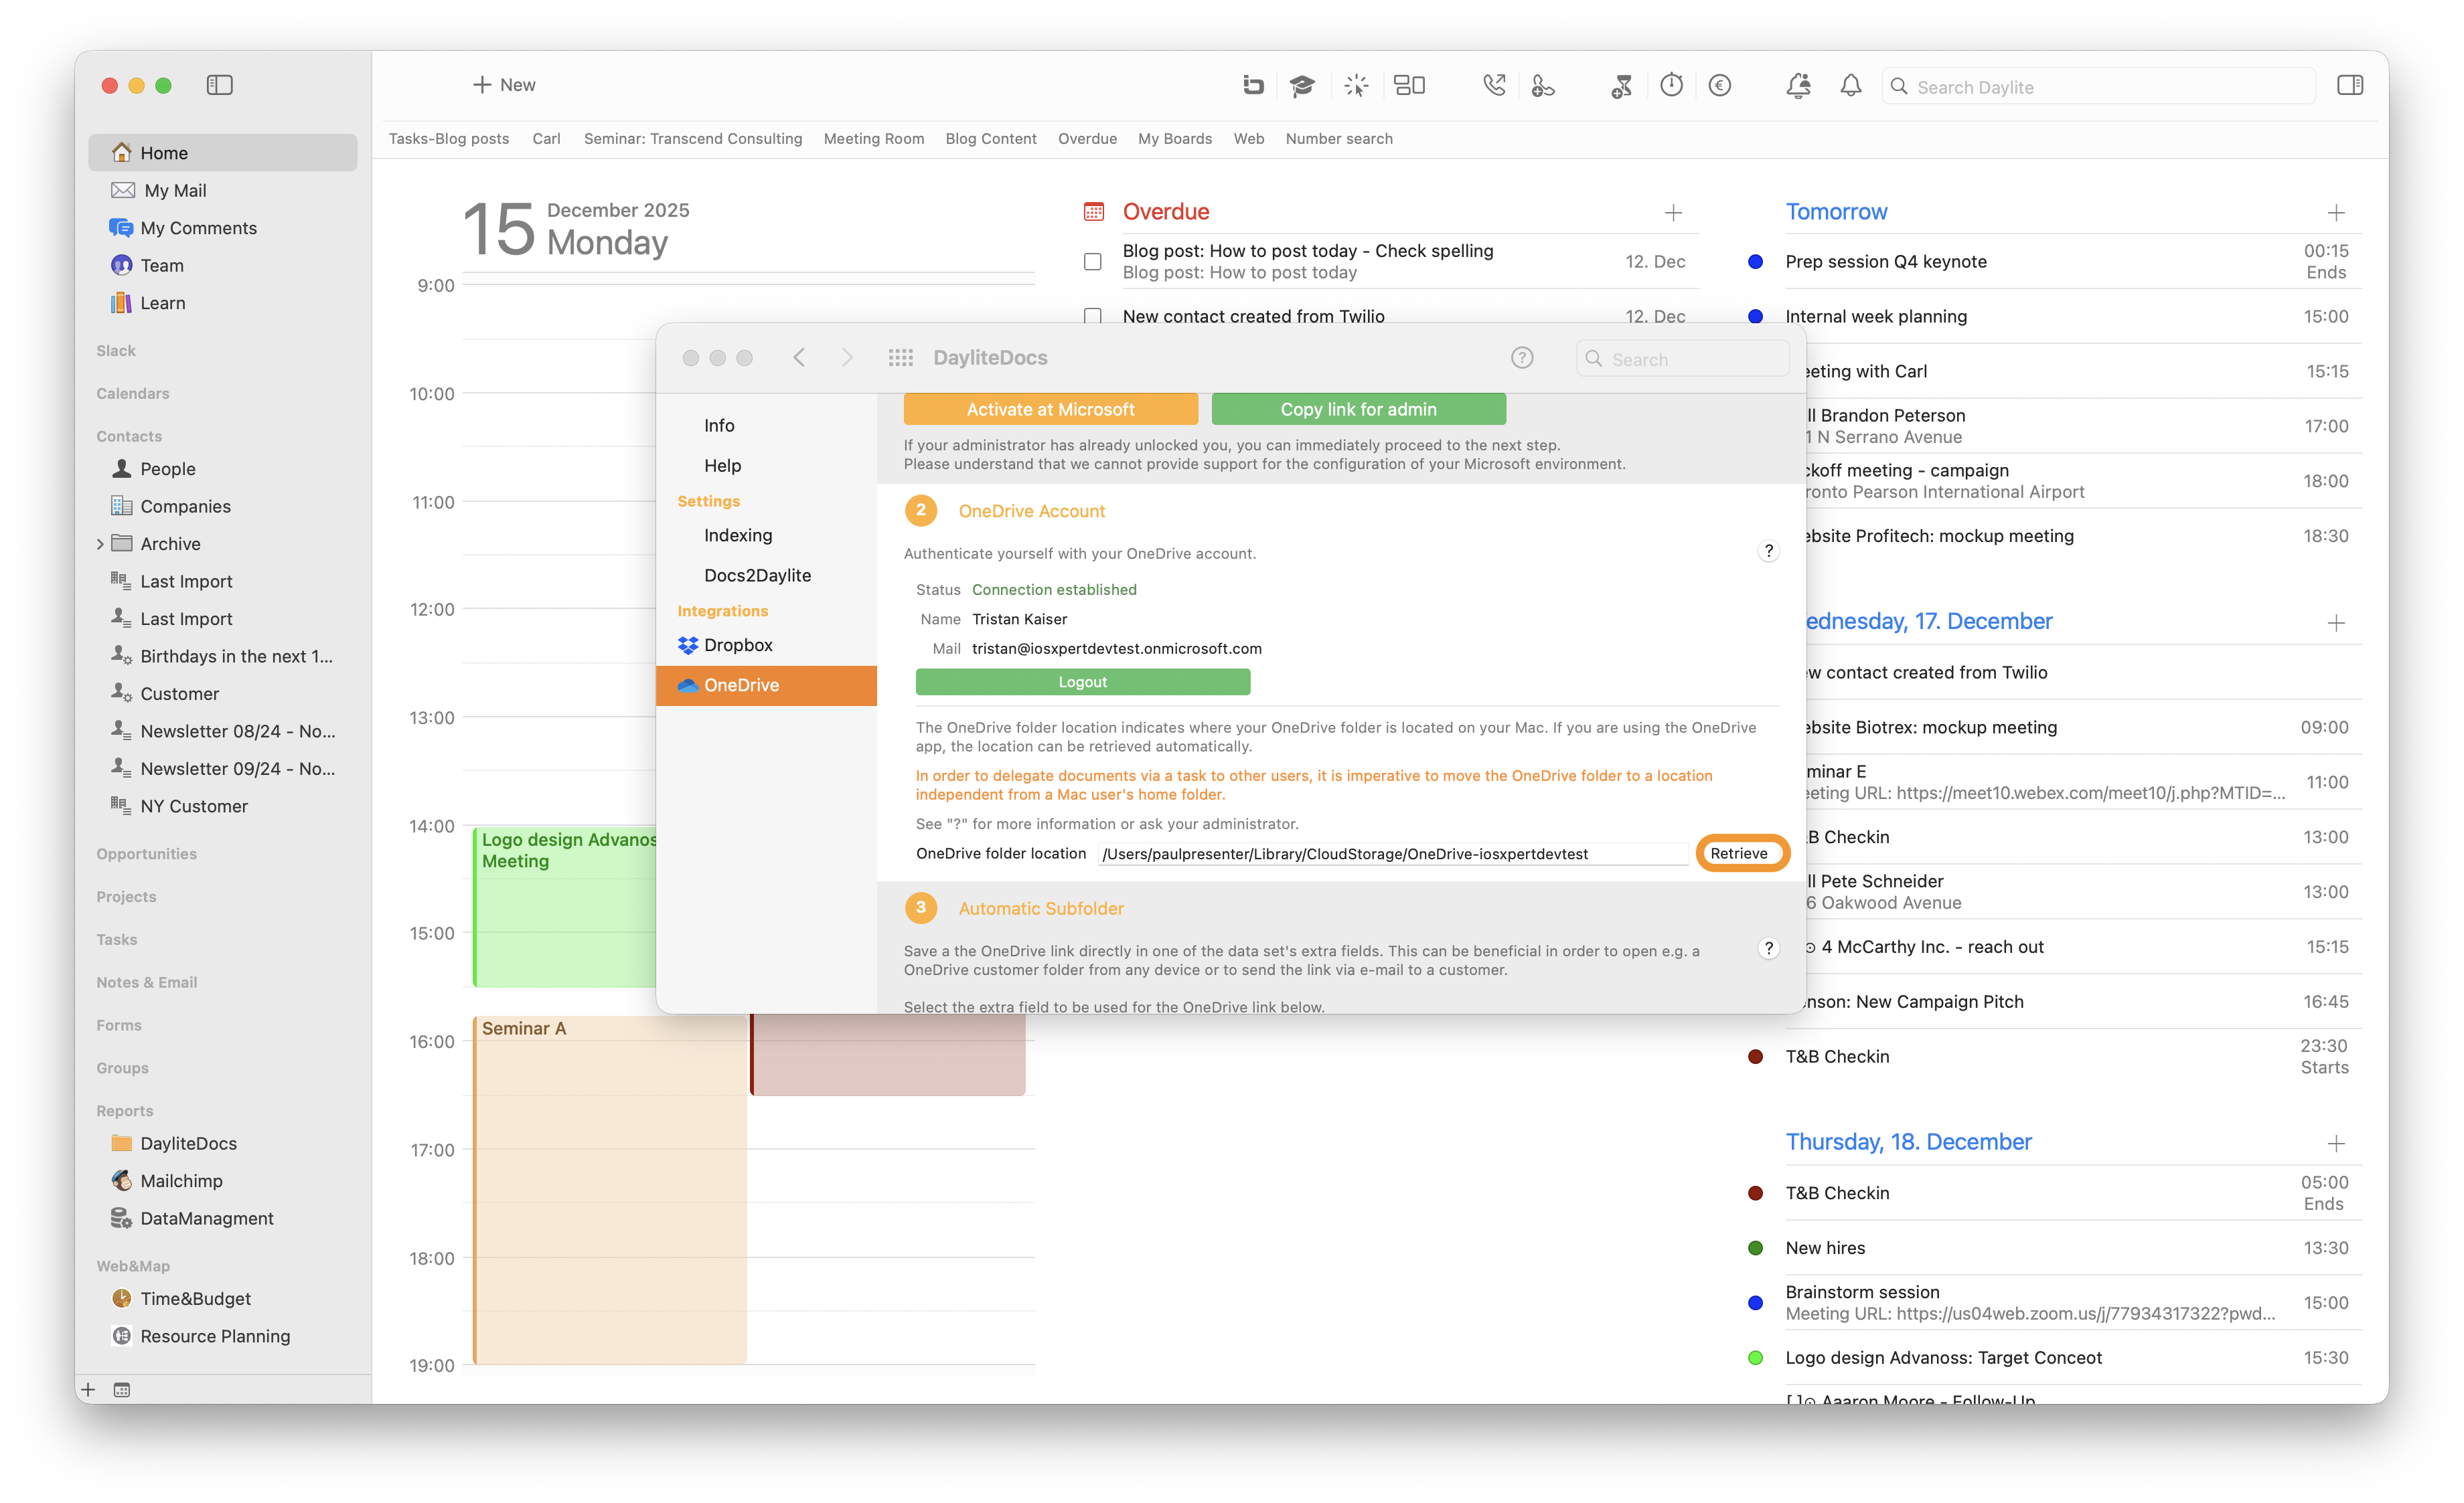2464x1503 pixels.
Task: Click the grid icon in DayliteDocs toolbar
Action: click(x=901, y=358)
